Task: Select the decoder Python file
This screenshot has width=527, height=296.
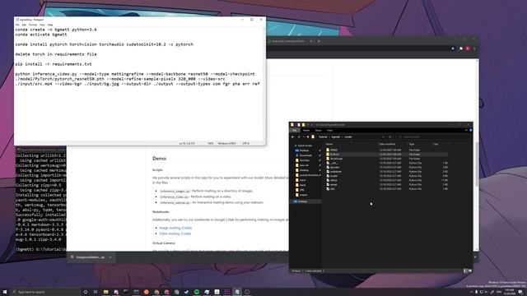Action: pos(334,168)
